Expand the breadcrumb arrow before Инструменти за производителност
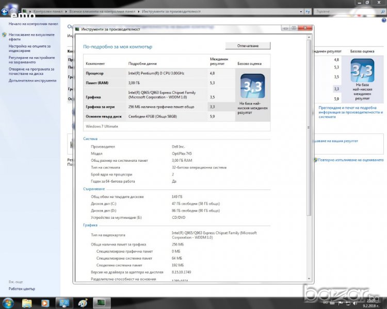 click(139, 11)
